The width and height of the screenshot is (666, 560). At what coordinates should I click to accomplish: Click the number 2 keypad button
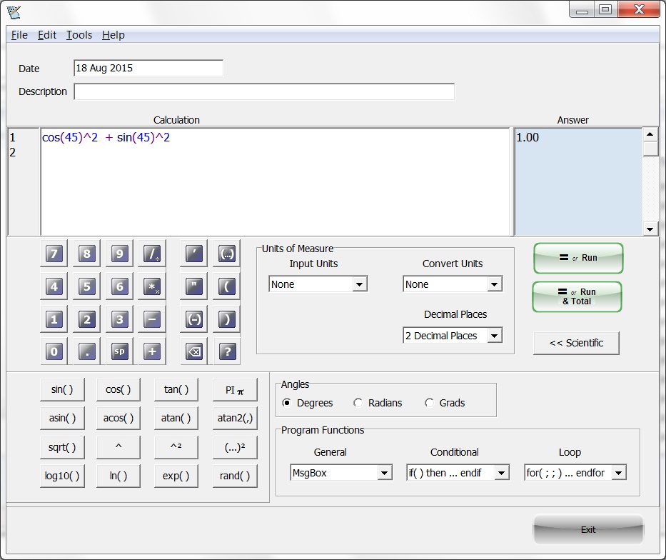point(86,319)
